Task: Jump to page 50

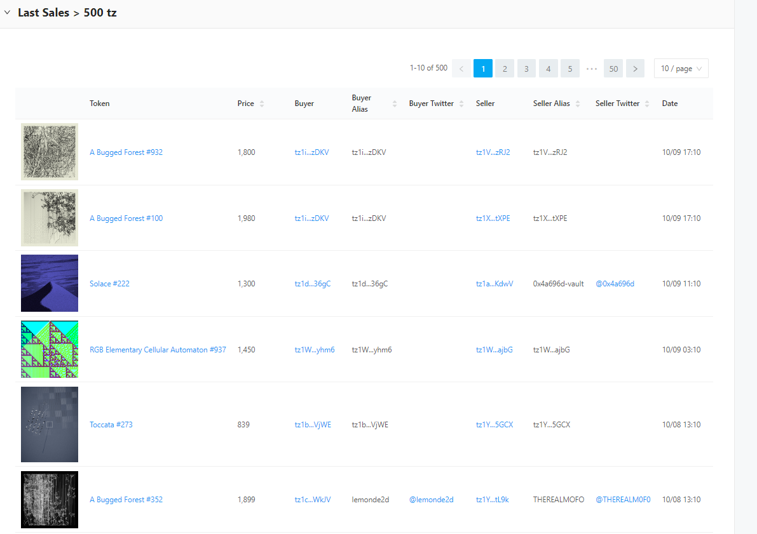Action: [613, 69]
